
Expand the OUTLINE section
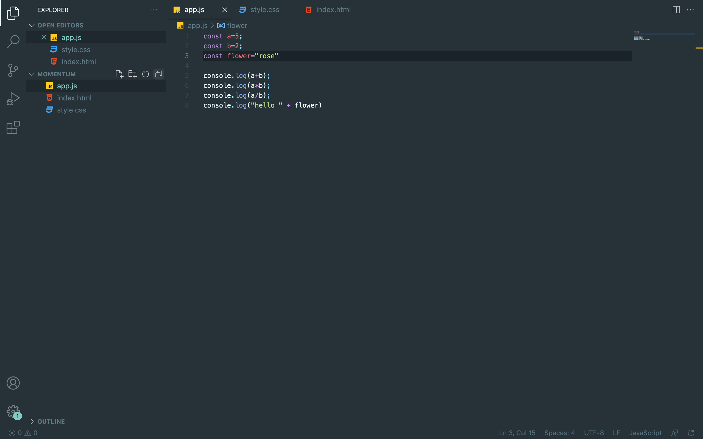[32, 421]
